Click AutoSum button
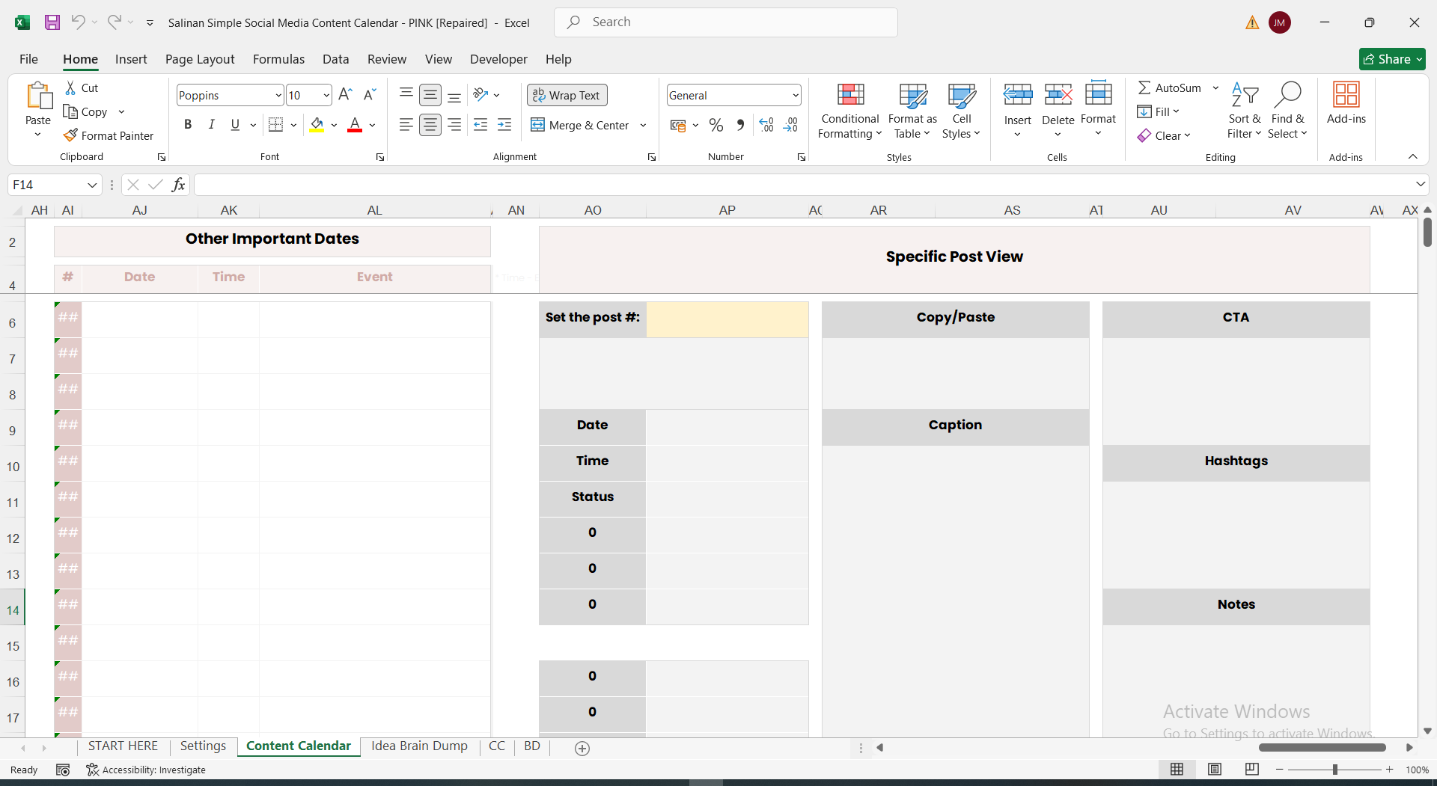Screen dimensions: 1437x786 pyautogui.click(x=1170, y=88)
